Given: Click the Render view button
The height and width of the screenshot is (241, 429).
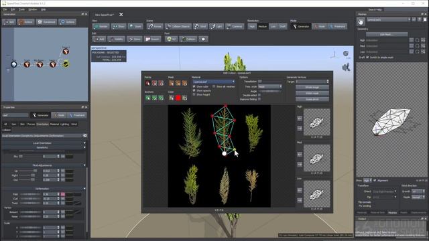Looking at the screenshot, I should pos(101,26).
